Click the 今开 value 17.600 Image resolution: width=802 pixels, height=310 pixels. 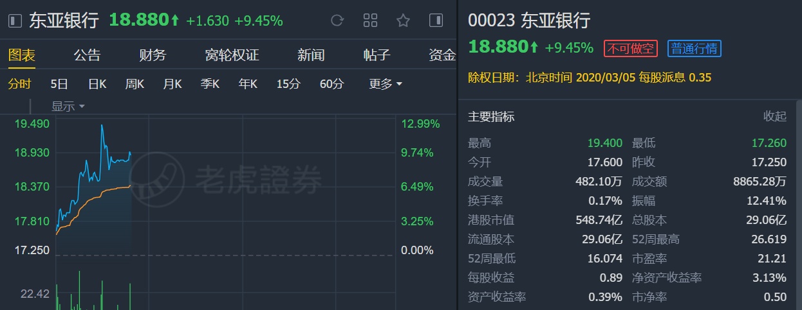click(604, 162)
